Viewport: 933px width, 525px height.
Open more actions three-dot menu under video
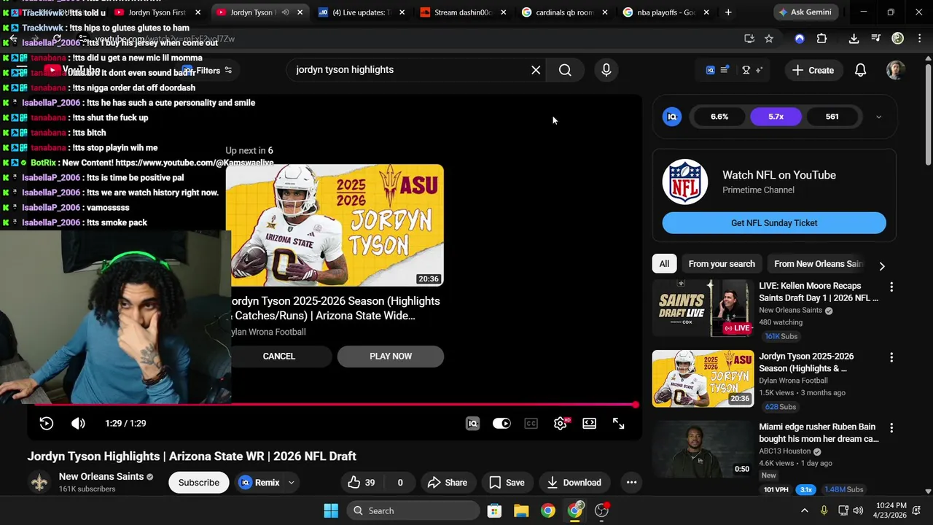pos(631,483)
